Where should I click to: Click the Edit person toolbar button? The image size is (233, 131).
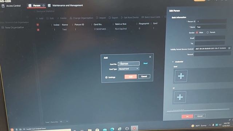pyautogui.click(x=50, y=18)
